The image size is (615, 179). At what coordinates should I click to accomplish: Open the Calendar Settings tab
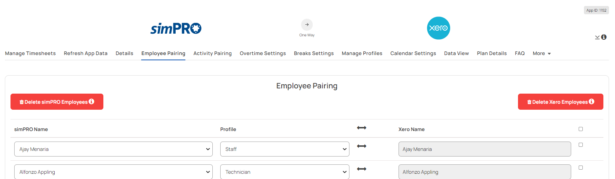pos(413,54)
